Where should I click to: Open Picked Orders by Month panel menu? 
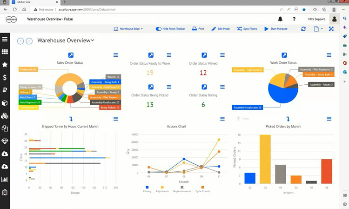pos(329,119)
